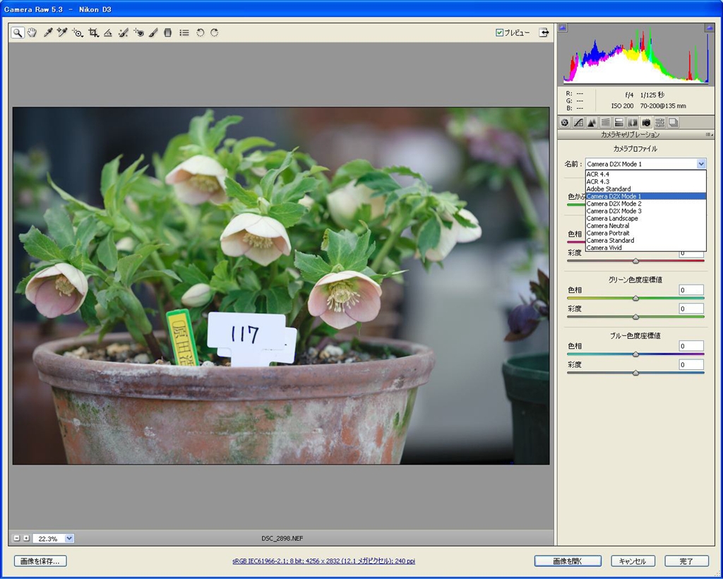Toggle highlight clipping warning in histogram
The height and width of the screenshot is (579, 723).
pyautogui.click(x=708, y=28)
